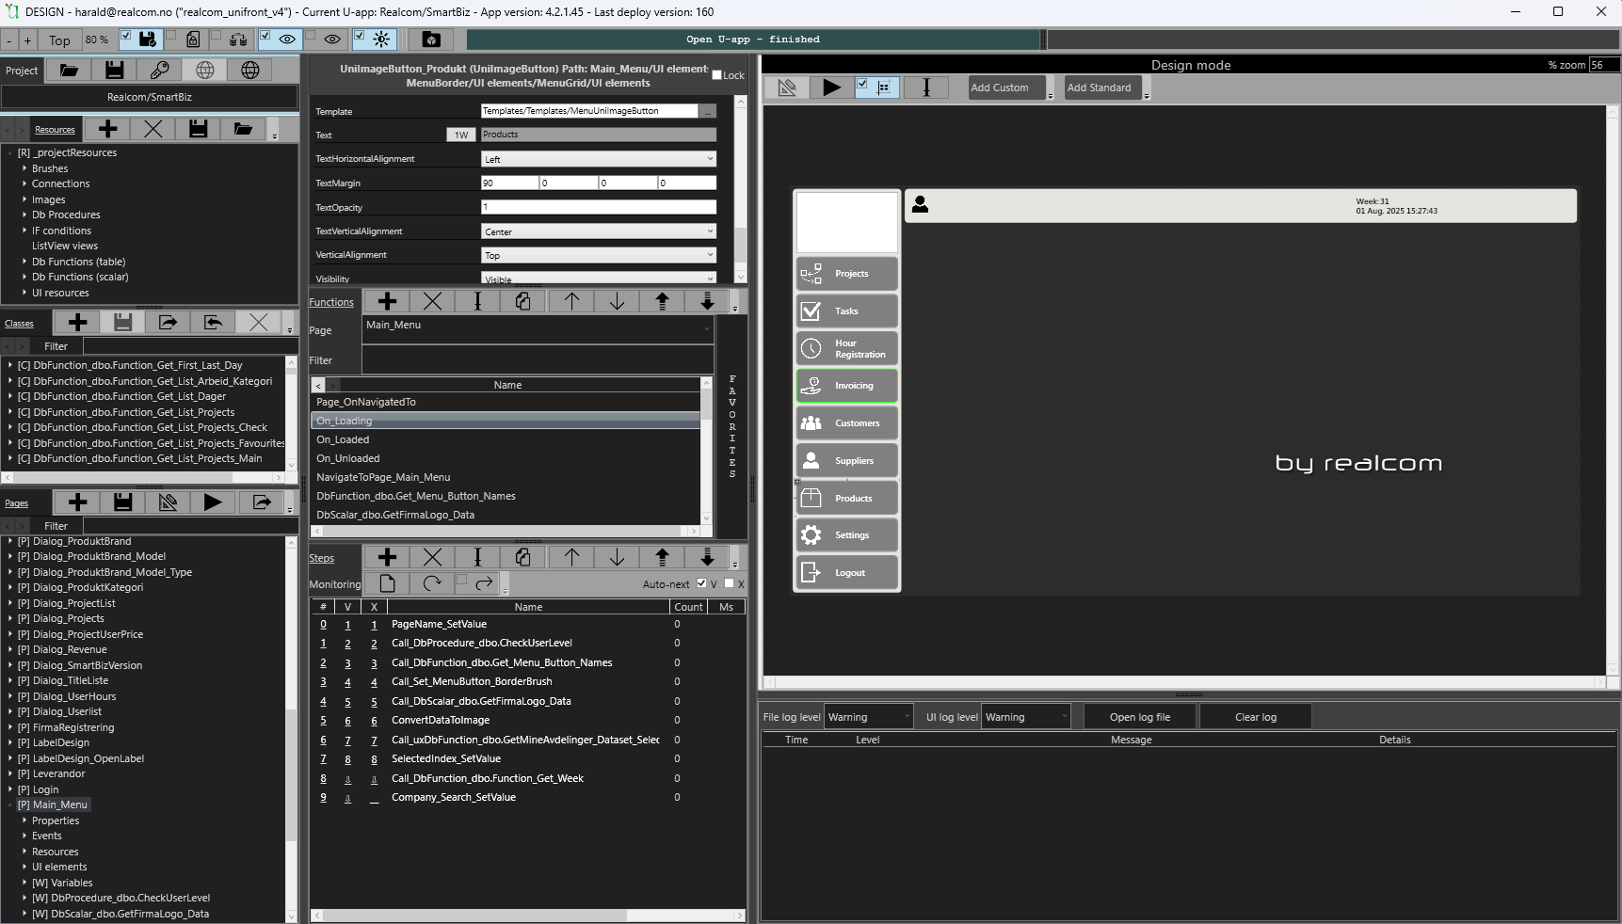The height and width of the screenshot is (924, 1622).
Task: Click Template browse ellipsis button
Action: pyautogui.click(x=708, y=111)
